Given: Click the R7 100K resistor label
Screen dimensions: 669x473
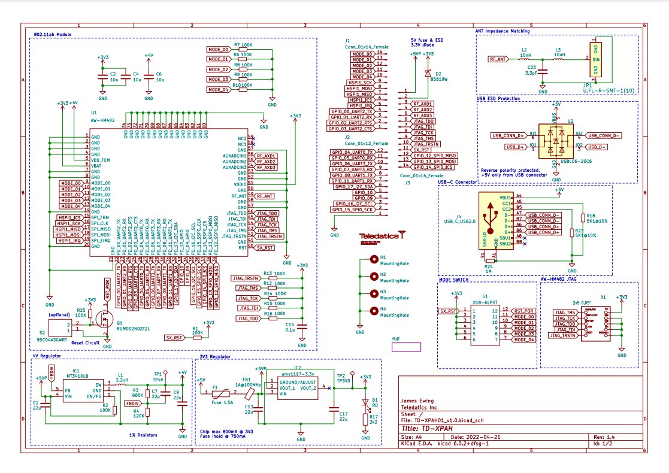Looking at the screenshot, I should (x=243, y=45).
